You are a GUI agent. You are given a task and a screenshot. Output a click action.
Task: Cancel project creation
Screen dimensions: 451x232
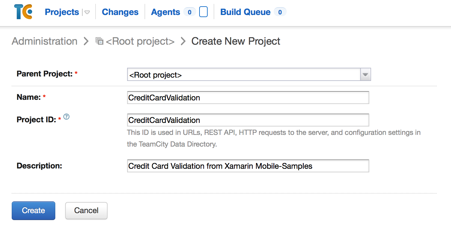86,211
